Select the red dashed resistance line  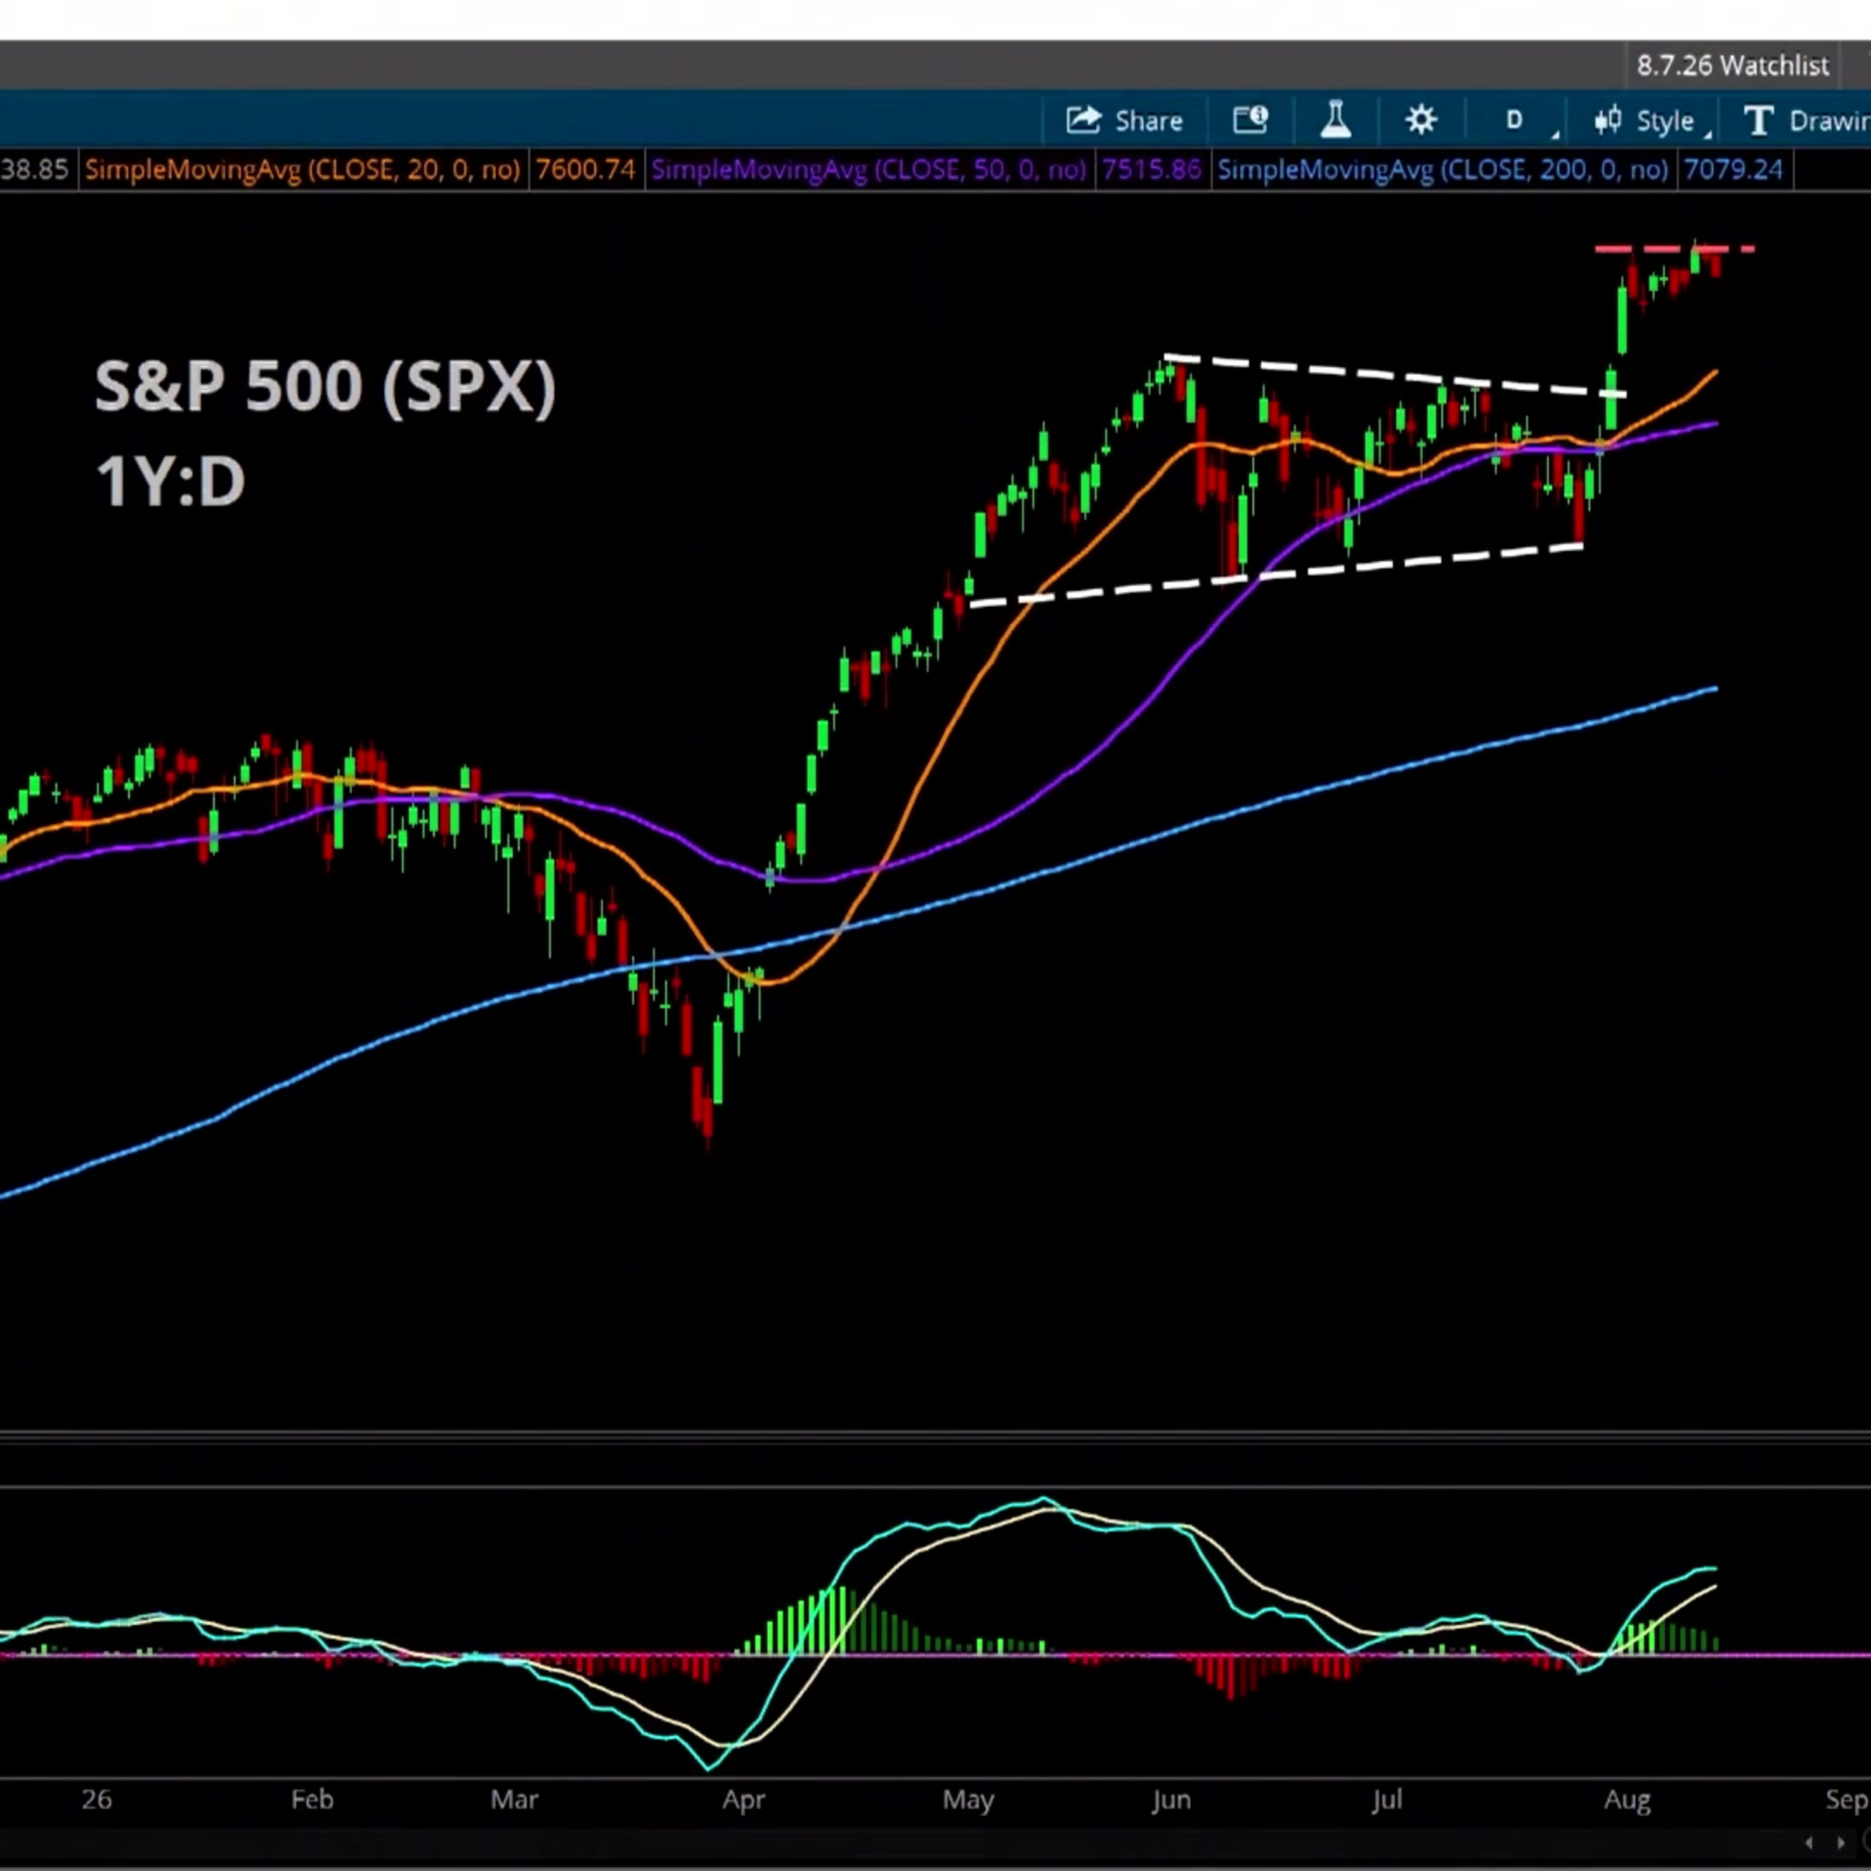[1675, 250]
